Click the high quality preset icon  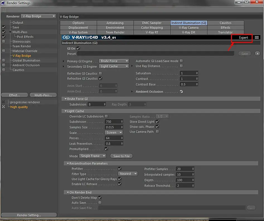pos(3,107)
